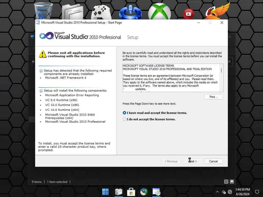Image resolution: width=263 pixels, height=197 pixels.
Task: Click '9 items' in Explorer status bar
Action: pyautogui.click(x=37, y=182)
